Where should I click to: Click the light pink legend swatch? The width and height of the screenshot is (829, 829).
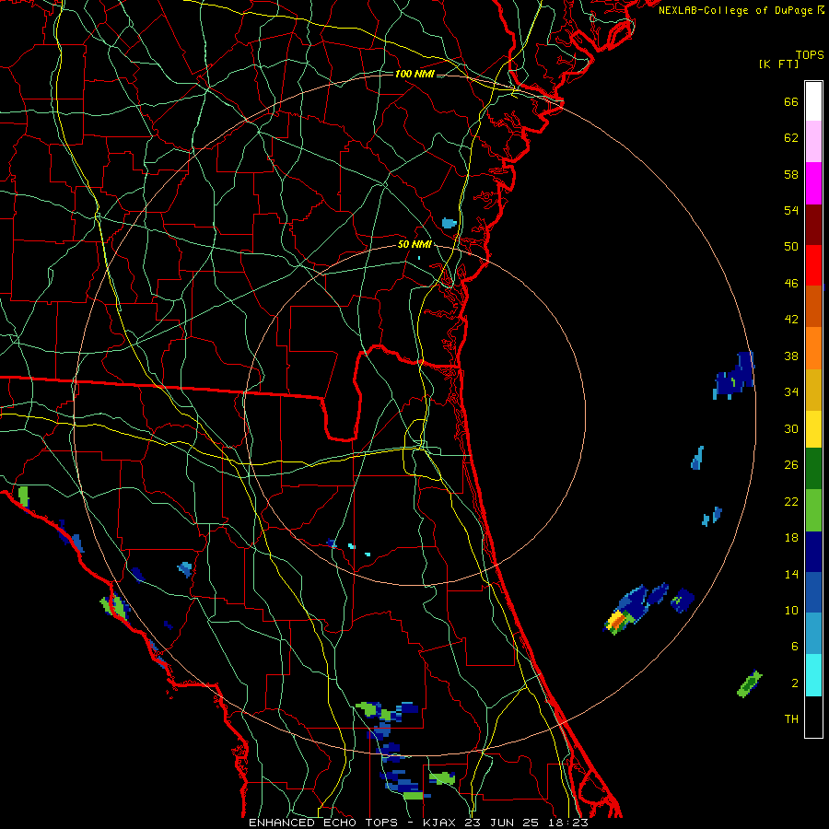(x=813, y=142)
